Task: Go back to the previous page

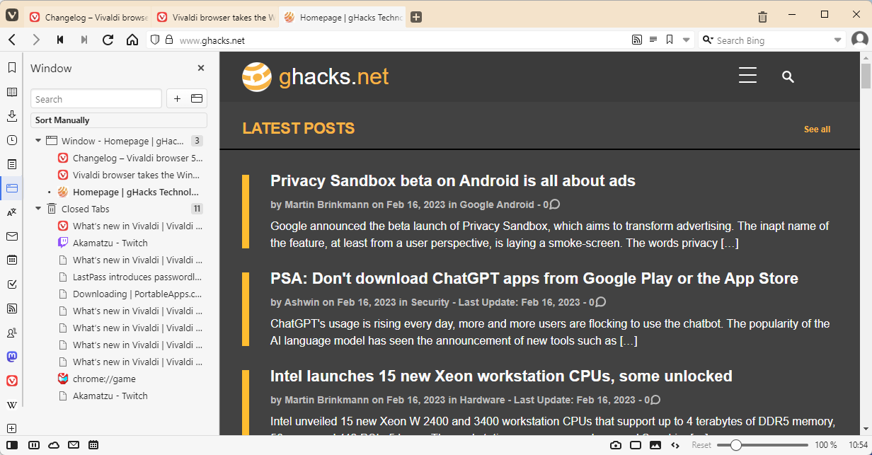Action: [x=12, y=40]
